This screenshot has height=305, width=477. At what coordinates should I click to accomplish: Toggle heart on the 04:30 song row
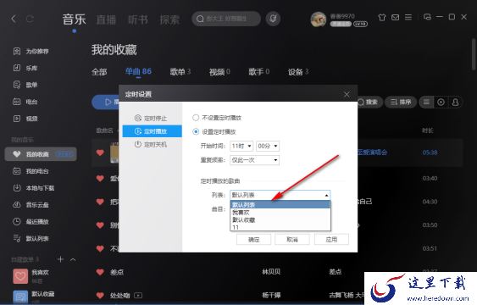point(100,202)
